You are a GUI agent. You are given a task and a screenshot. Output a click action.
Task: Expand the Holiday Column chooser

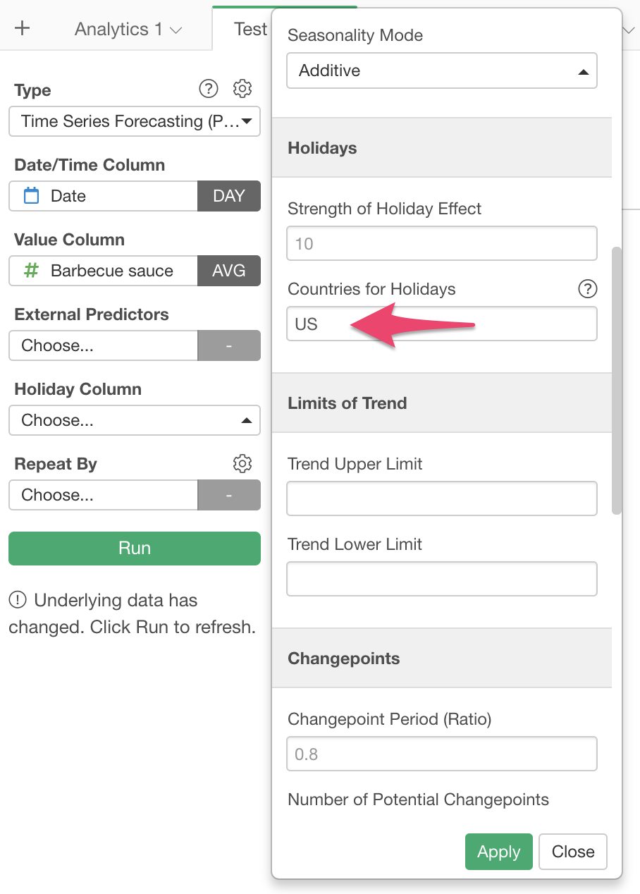[x=135, y=420]
